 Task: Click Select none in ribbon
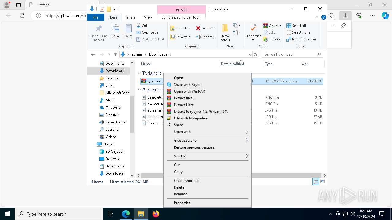298,32
